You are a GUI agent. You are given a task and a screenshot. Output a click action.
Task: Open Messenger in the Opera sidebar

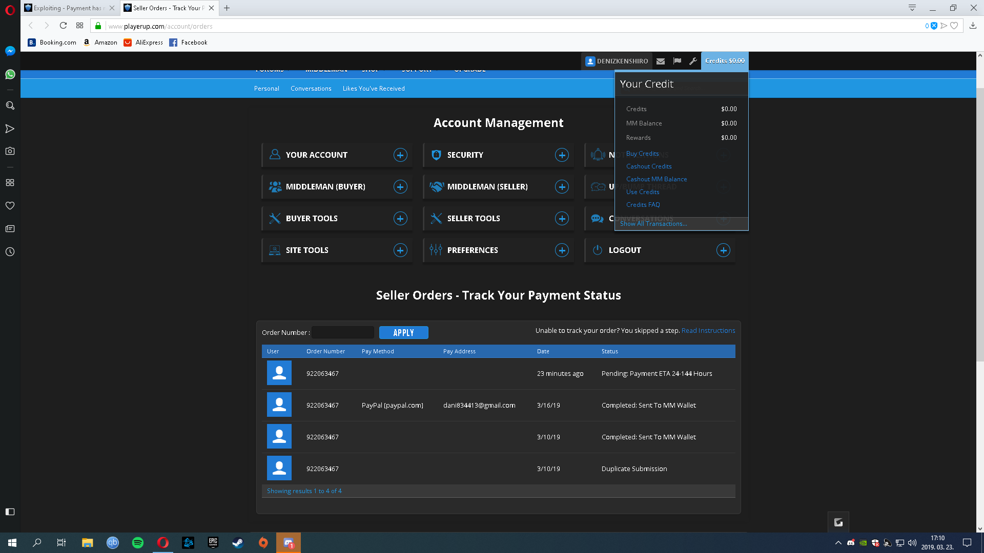(10, 51)
